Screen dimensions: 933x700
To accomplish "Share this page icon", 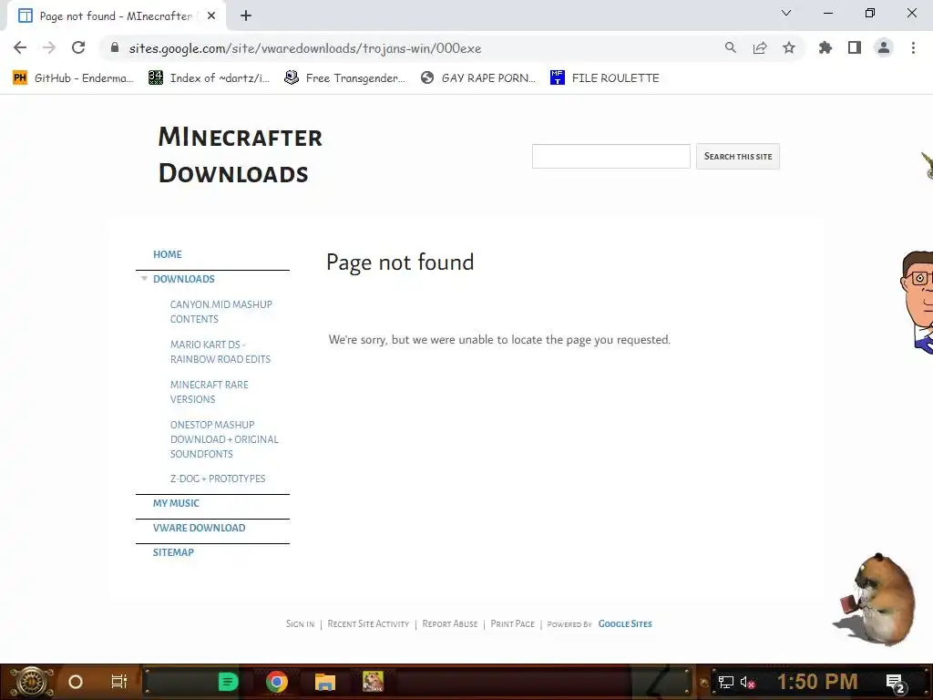I will 760,47.
